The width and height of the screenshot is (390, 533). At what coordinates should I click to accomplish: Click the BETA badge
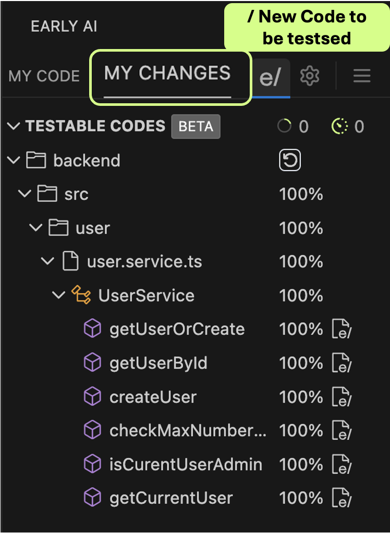[x=196, y=127]
